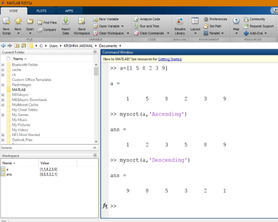Viewport: 278px width, 222px height.
Task: Open the Open Variable dropdown arrow
Action: pos(122,26)
